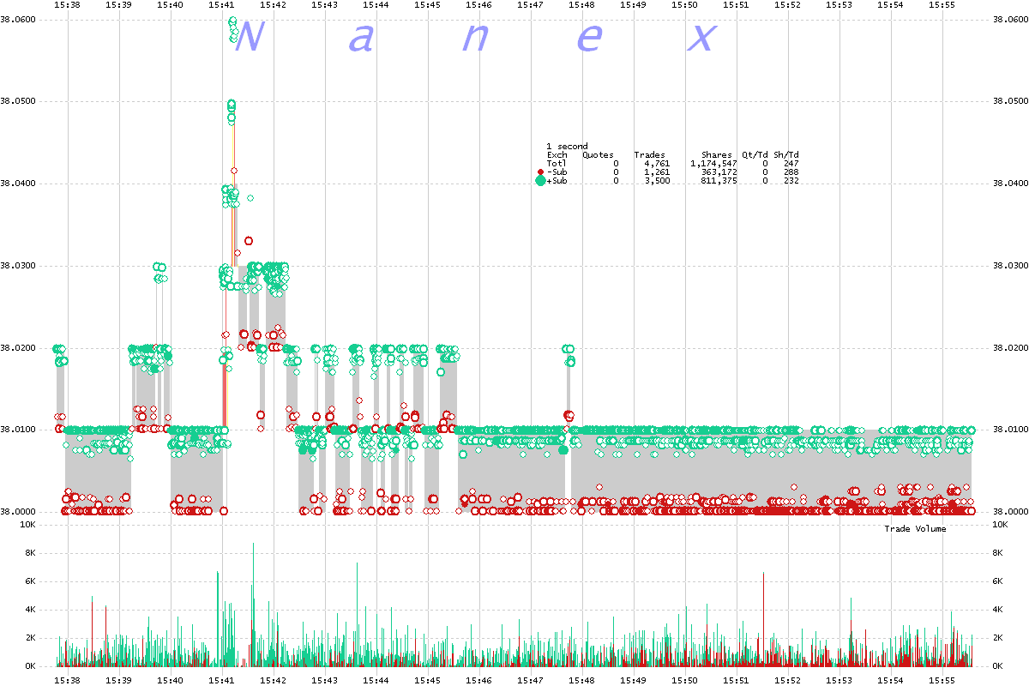1029x686 pixels.
Task: Click 15:39 on the bottom time axis
Action: click(118, 680)
